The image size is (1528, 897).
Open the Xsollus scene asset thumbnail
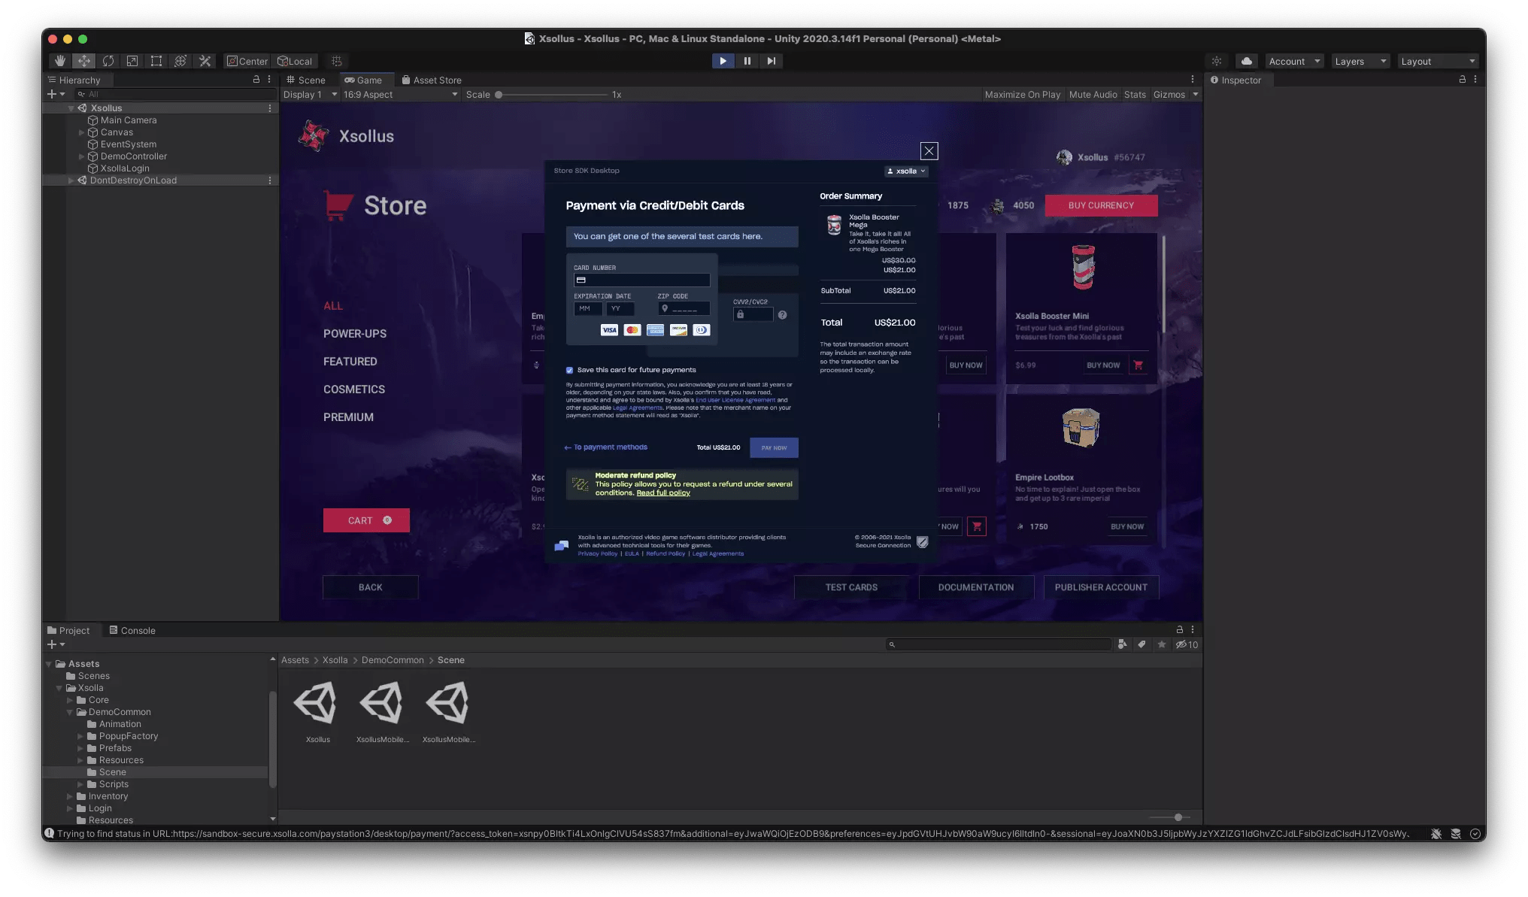(x=317, y=702)
